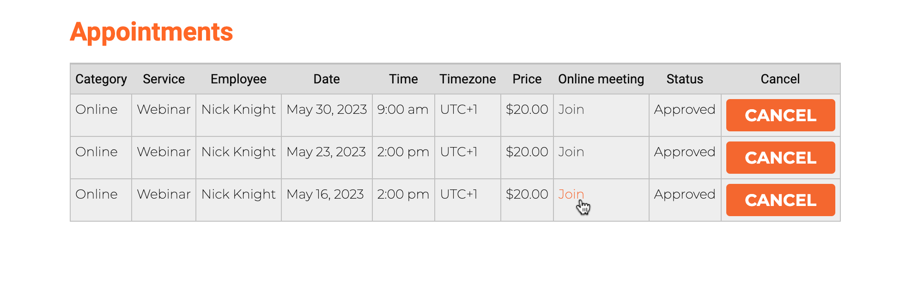This screenshot has height=306, width=924.
Task: Click Approved status in the May 23 row
Action: click(685, 152)
